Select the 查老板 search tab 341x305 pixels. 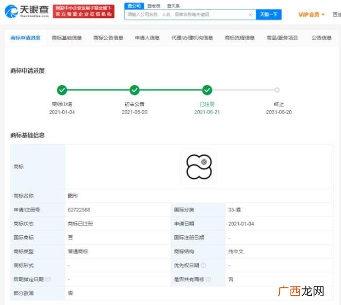(x=154, y=6)
